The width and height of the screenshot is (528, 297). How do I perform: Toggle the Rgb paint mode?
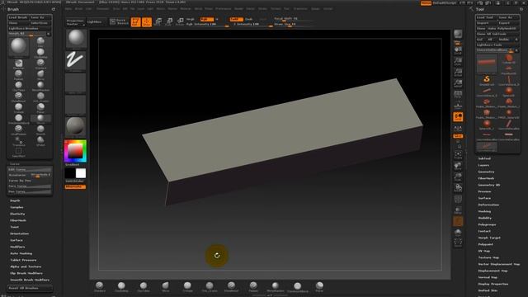(206, 19)
